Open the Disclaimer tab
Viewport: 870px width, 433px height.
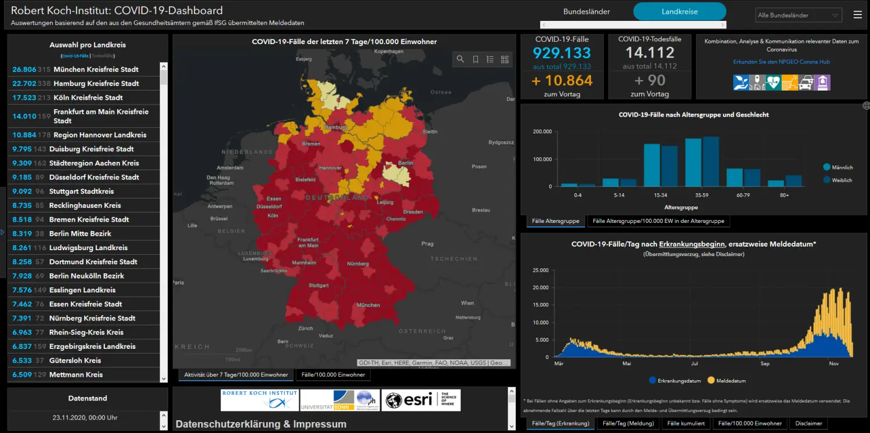[809, 423]
